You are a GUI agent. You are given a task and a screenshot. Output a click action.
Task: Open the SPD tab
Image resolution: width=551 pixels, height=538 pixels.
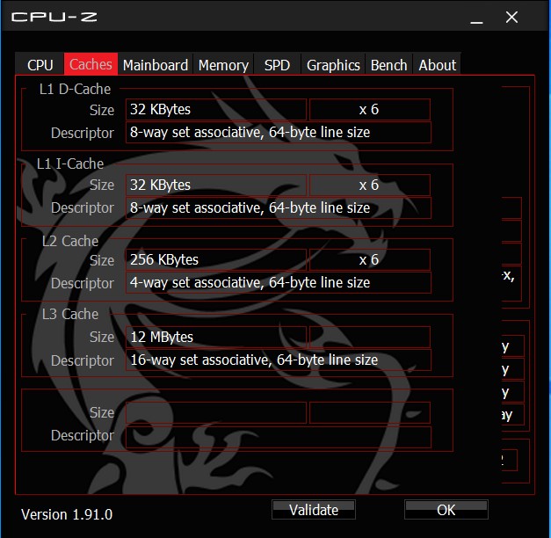[x=277, y=65]
